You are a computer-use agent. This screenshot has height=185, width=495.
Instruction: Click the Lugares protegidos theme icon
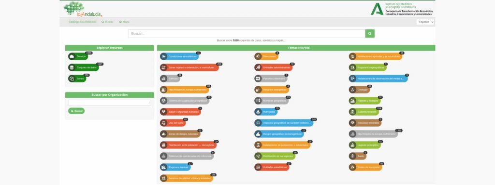pos(352,145)
